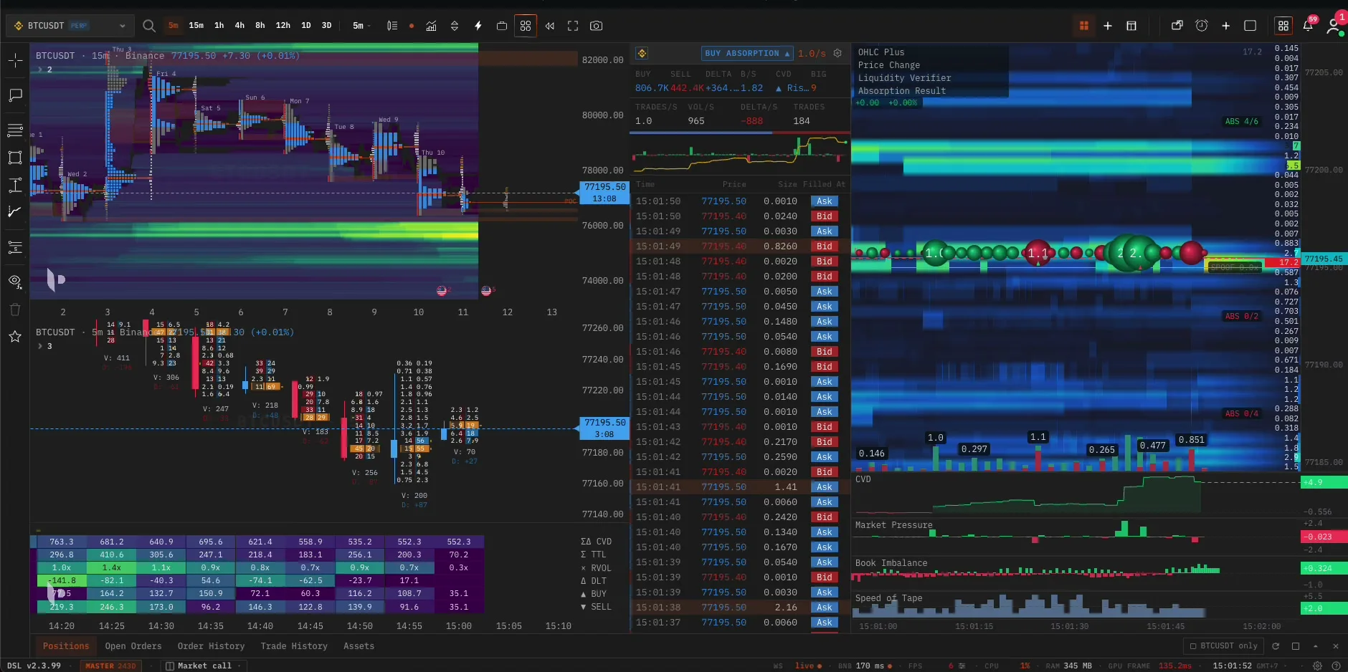Select the 8h timeframe button
The height and width of the screenshot is (672, 1348).
coord(260,26)
